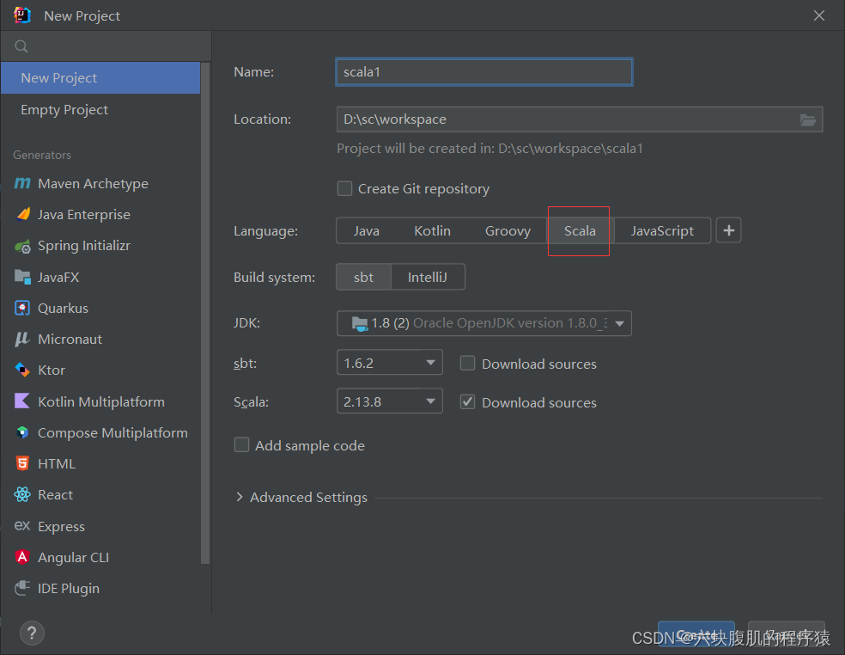Viewport: 845px width, 655px height.
Task: Choose Spring Initializr generator label
Action: point(84,246)
